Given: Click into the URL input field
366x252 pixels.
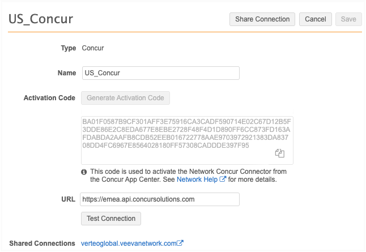Looking at the screenshot, I should click(x=160, y=199).
